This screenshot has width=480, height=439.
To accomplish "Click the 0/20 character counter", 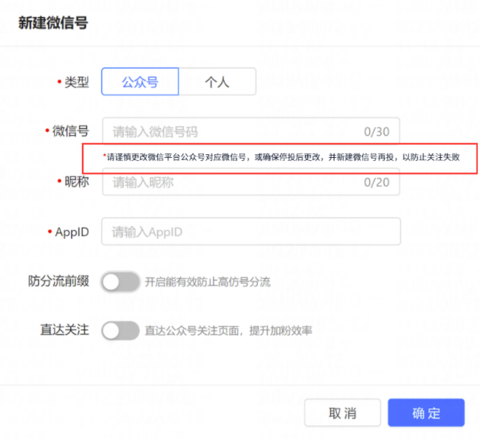I will point(377,182).
